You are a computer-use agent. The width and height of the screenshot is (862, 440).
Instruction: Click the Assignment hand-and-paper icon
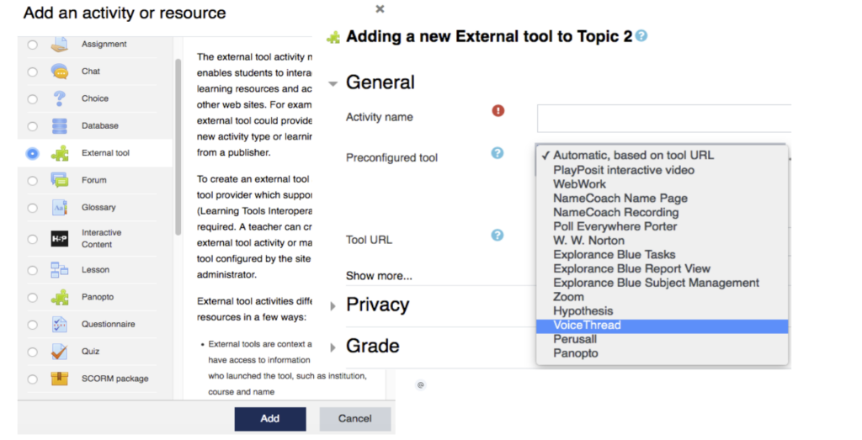click(x=60, y=44)
